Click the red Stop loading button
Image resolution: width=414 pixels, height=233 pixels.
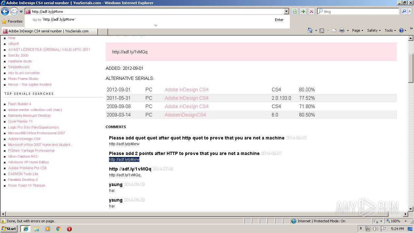point(311,12)
